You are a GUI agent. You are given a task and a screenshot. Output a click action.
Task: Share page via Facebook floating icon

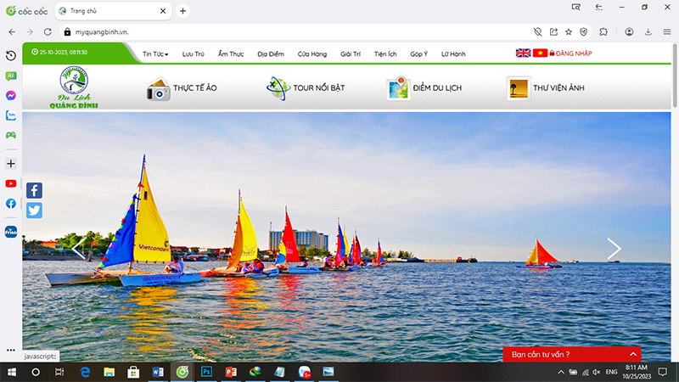click(x=34, y=190)
